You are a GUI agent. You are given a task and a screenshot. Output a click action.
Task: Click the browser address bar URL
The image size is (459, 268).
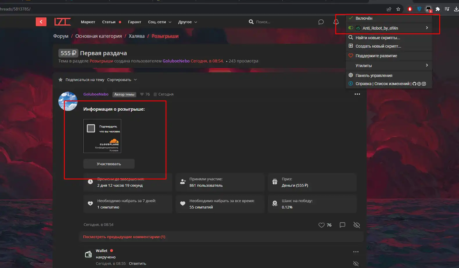pos(15,9)
